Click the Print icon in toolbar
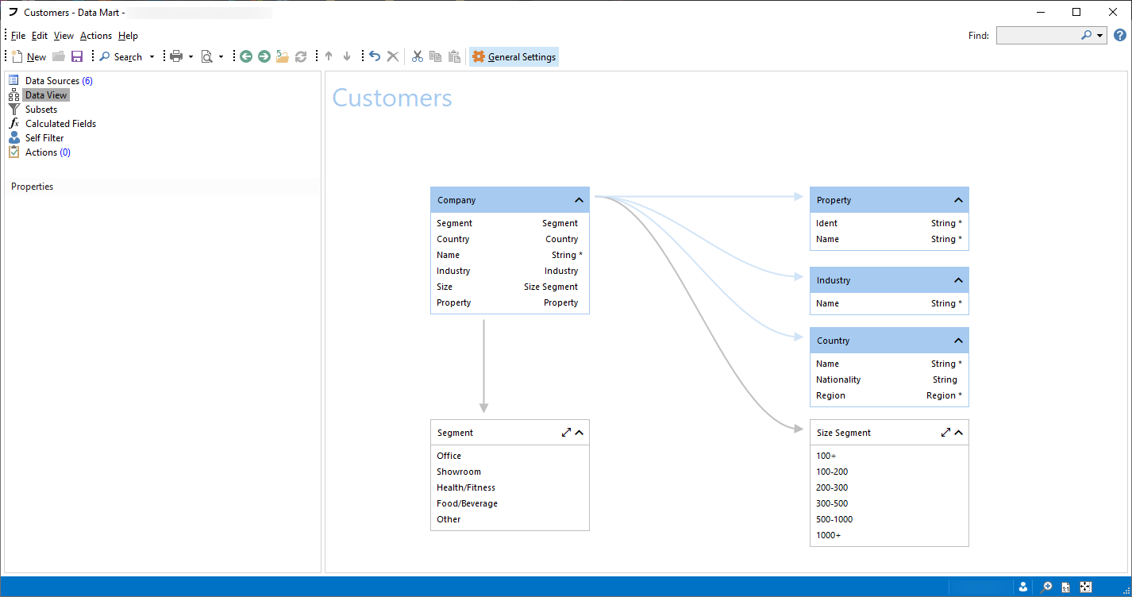 coord(176,56)
